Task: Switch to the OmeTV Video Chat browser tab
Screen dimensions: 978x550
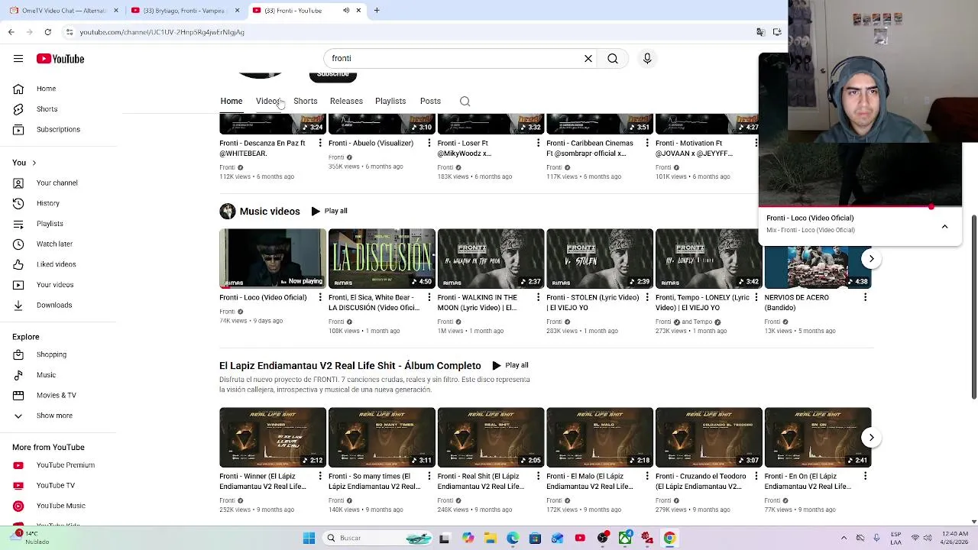Action: pos(64,11)
